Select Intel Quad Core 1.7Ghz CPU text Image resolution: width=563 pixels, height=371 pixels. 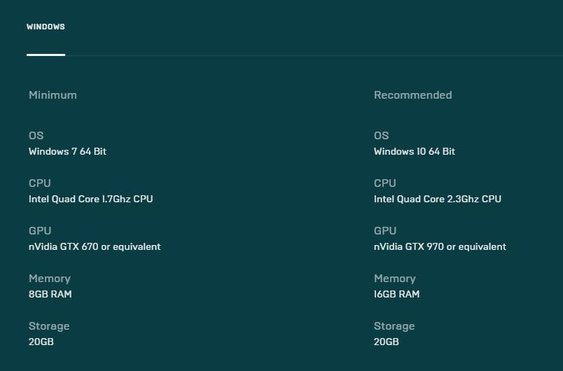coord(90,199)
